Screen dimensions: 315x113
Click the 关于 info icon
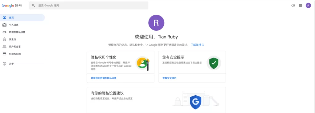(x=4, y=64)
